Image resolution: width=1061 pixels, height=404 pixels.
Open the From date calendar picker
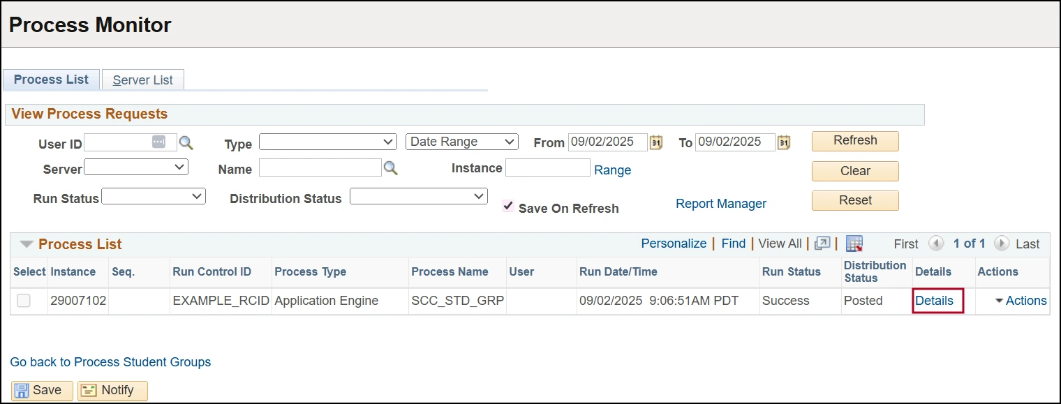(656, 142)
